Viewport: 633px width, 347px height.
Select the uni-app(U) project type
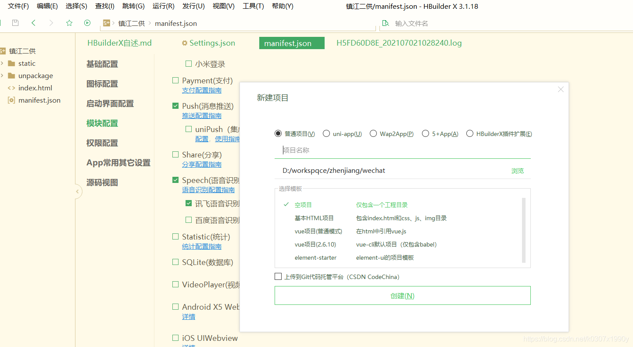click(326, 133)
